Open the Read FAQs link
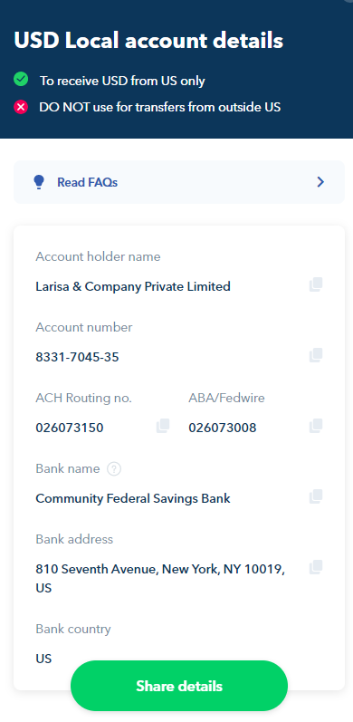Viewport: 353px width, 722px height. (88, 182)
